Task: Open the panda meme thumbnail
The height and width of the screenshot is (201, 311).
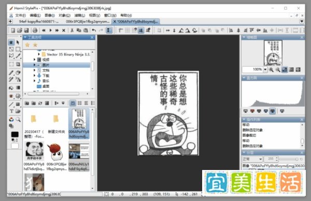Action: coord(34,150)
